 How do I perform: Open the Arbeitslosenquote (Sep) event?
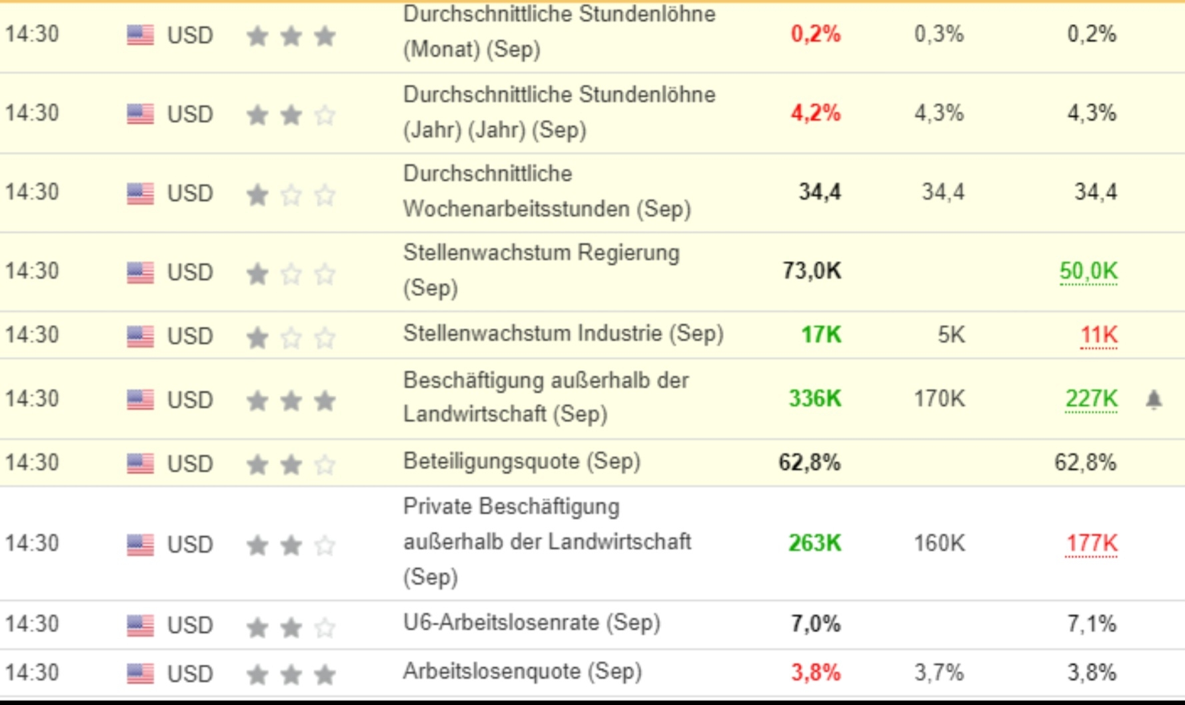click(522, 672)
